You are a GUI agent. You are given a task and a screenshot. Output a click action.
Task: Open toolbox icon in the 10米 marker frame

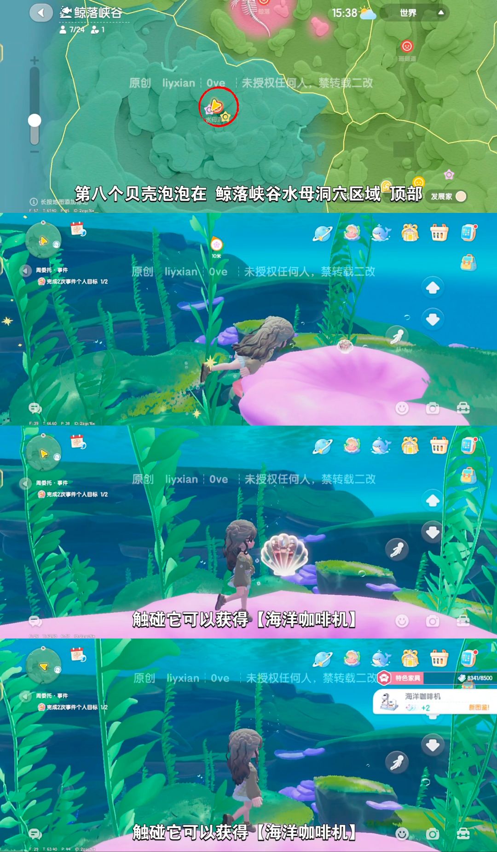[463, 408]
